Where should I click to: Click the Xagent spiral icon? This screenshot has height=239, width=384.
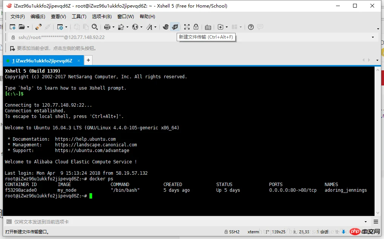165,27
